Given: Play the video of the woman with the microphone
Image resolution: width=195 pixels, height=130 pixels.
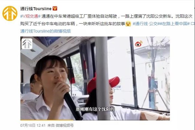Looking at the screenshot, I should [x=95, y=78].
